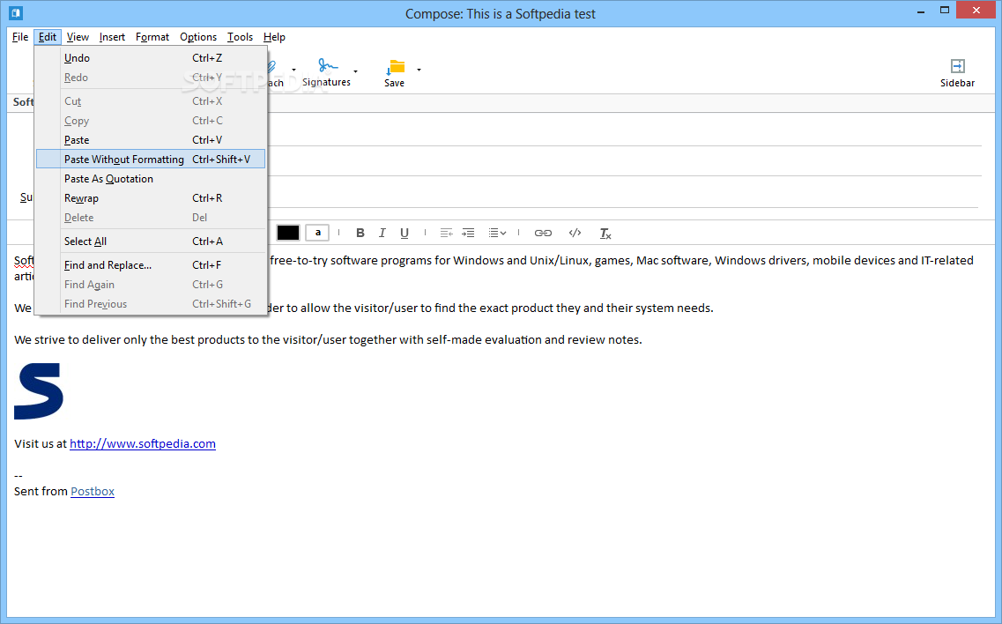The width and height of the screenshot is (1002, 624).
Task: Click the Sidebar button label
Action: 957,83
